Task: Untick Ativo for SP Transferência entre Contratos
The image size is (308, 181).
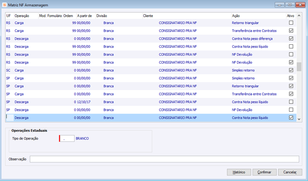Action: pos(291,94)
